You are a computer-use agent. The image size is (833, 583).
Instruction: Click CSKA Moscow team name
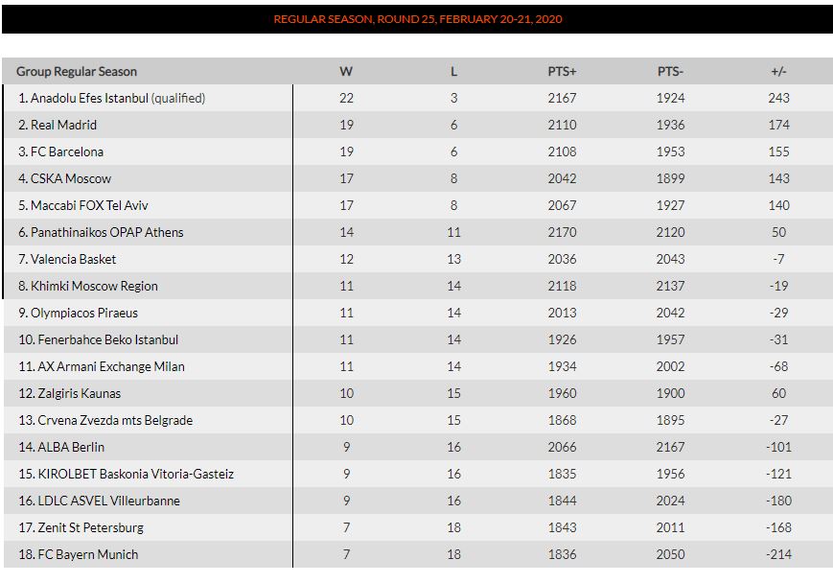pos(71,178)
